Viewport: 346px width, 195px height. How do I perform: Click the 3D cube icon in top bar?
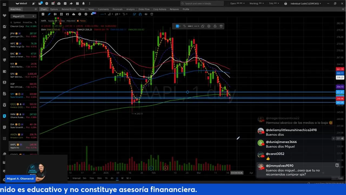(46, 4)
